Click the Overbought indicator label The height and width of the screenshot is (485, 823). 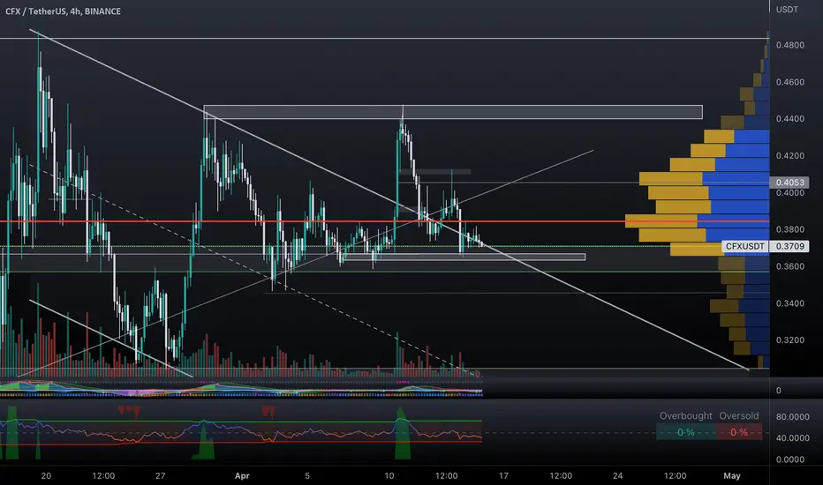point(686,416)
